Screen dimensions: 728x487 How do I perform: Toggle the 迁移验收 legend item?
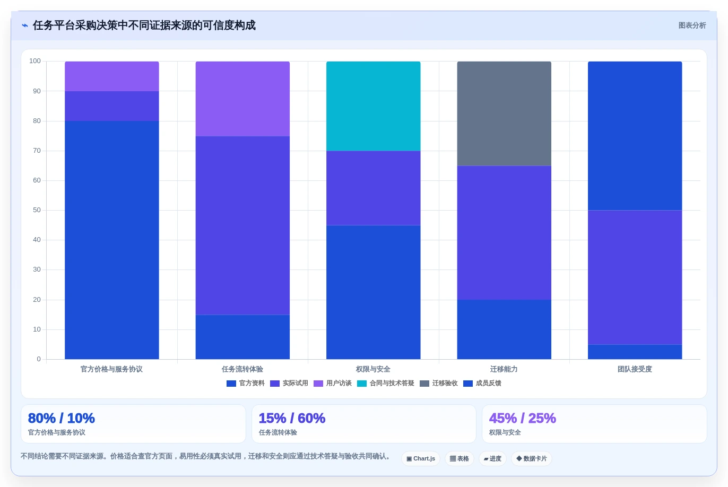pos(438,383)
